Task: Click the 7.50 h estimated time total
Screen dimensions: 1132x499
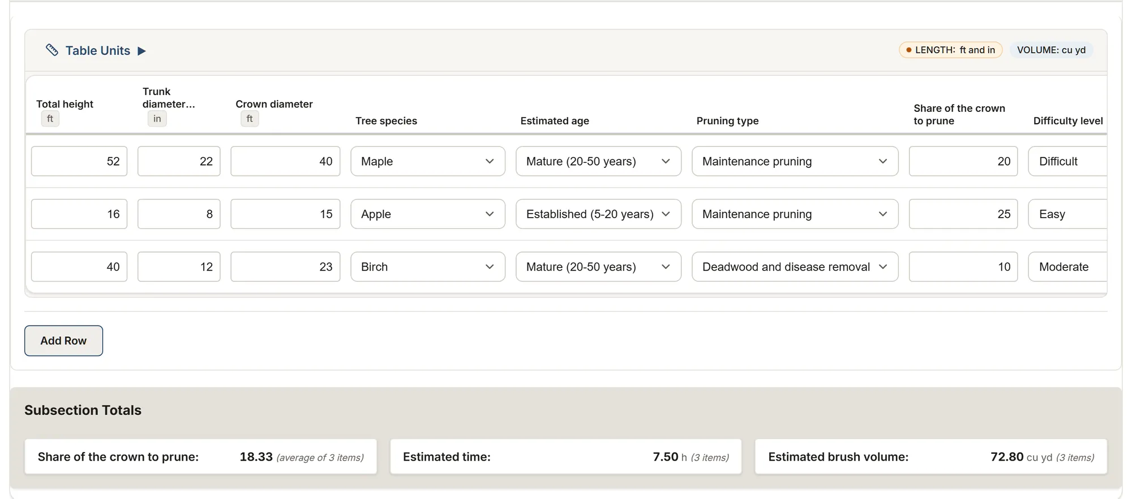Action: point(670,457)
